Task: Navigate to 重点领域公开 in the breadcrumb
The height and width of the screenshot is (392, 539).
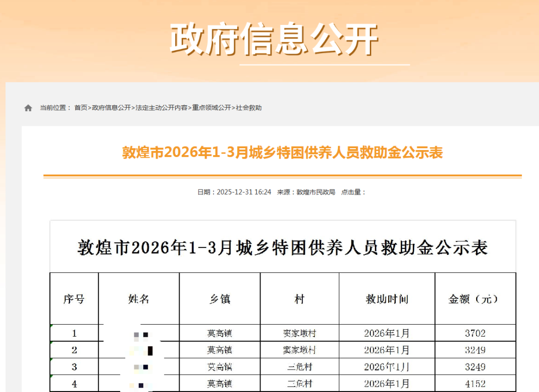Action: (212, 108)
